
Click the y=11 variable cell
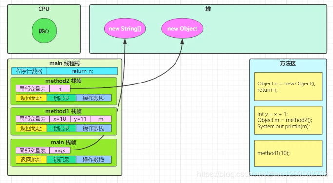pos(80,119)
